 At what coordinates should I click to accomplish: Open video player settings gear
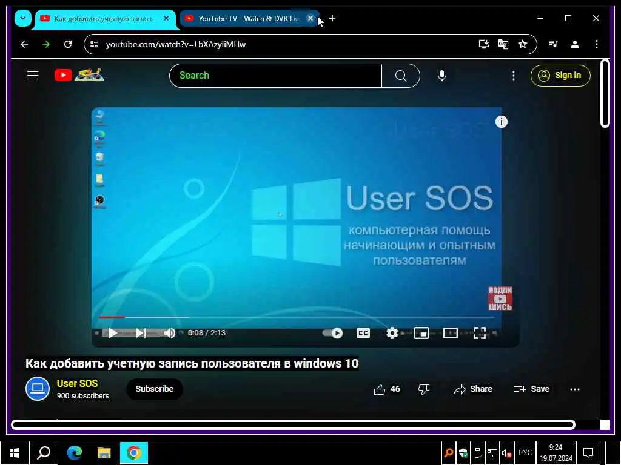click(x=392, y=333)
